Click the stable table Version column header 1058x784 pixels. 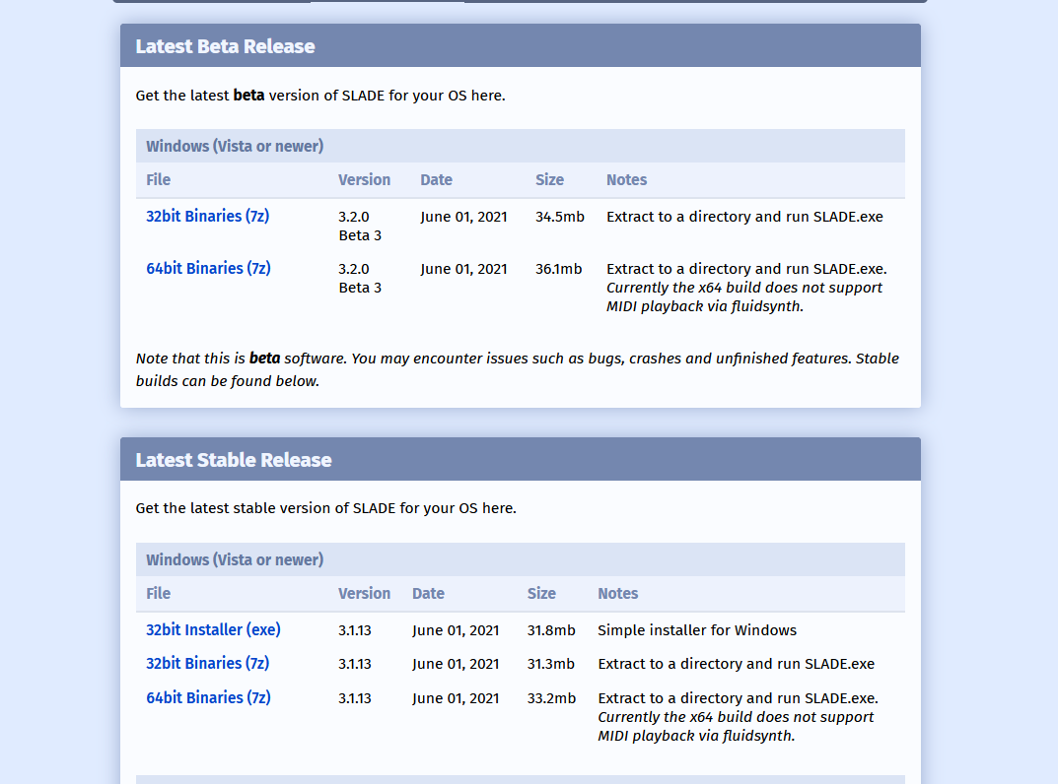pos(365,594)
